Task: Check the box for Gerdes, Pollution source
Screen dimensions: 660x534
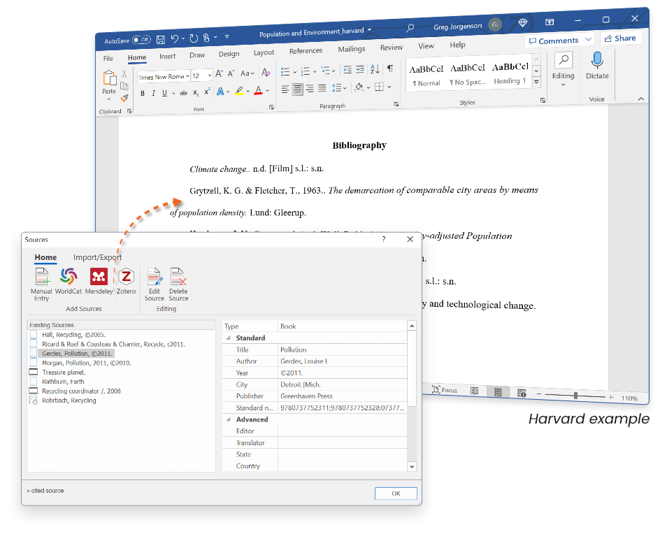Action: pos(34,353)
